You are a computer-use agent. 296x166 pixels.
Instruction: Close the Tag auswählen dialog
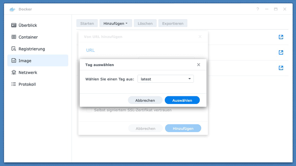coord(199,65)
